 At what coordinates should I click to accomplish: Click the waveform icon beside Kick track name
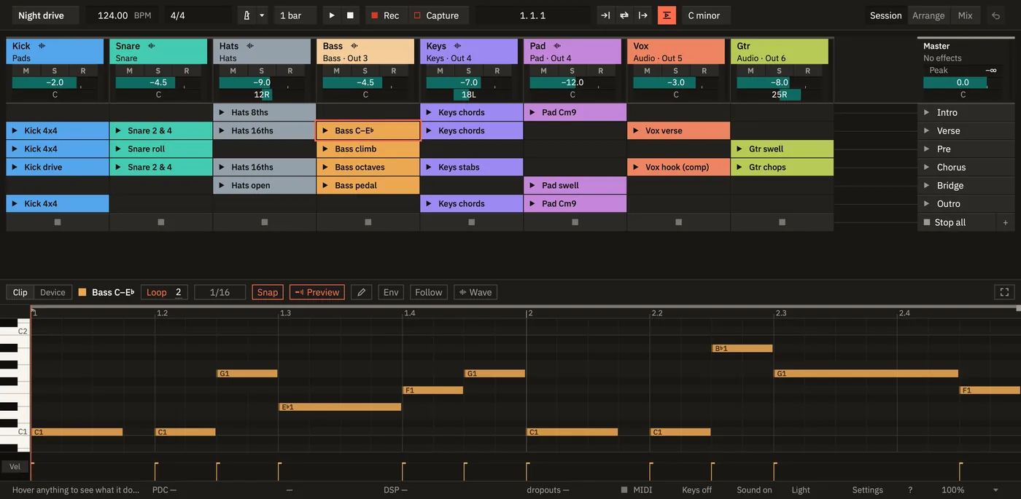42,46
